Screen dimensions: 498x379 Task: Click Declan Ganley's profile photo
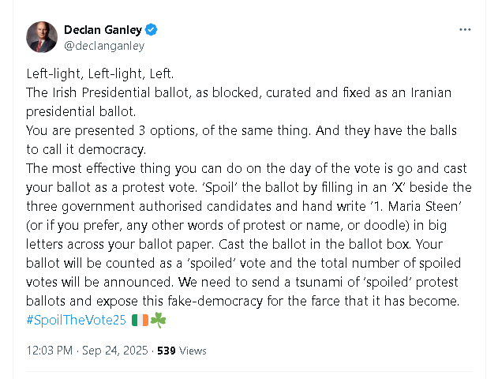point(41,37)
